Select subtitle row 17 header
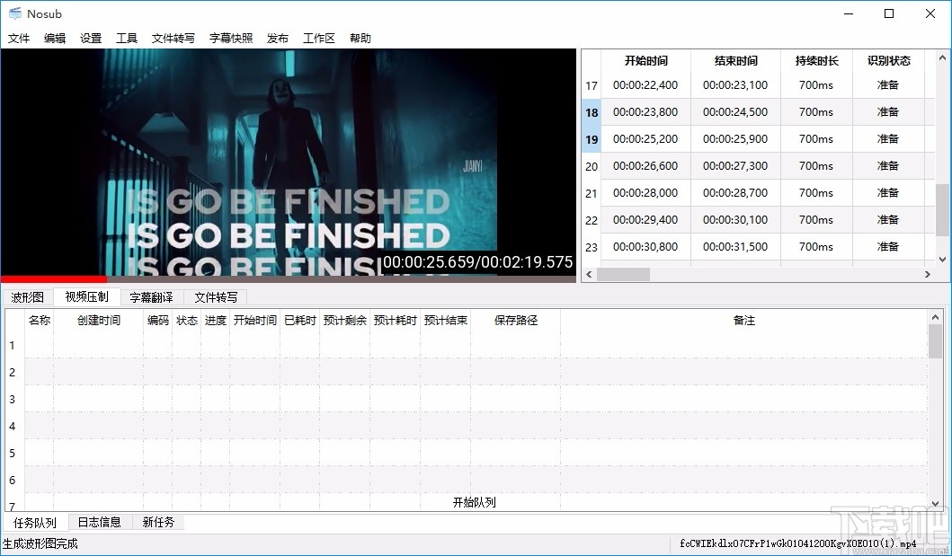The image size is (952, 556). click(x=592, y=85)
